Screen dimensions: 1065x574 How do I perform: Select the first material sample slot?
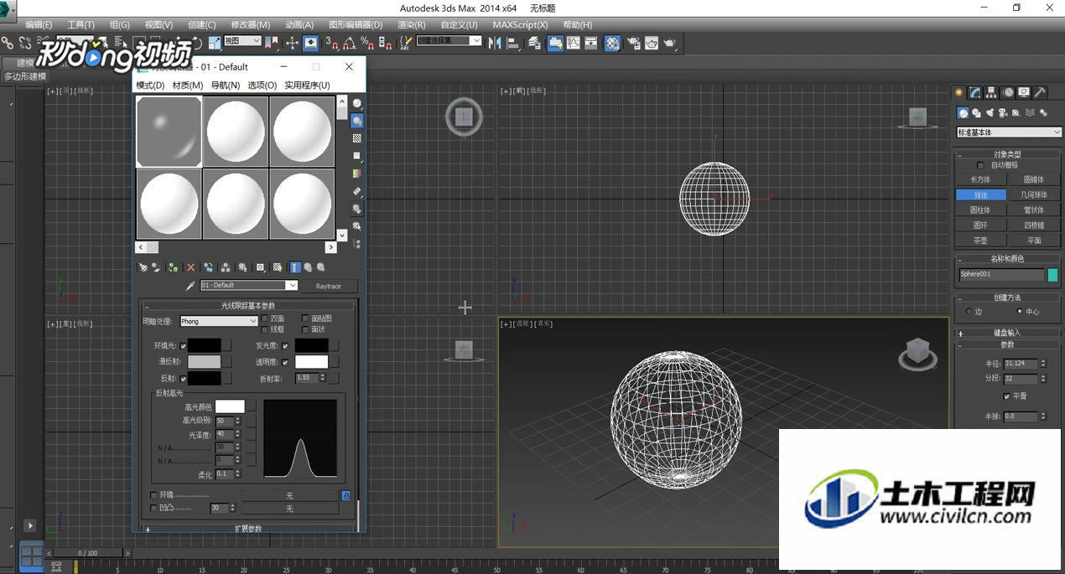[169, 132]
